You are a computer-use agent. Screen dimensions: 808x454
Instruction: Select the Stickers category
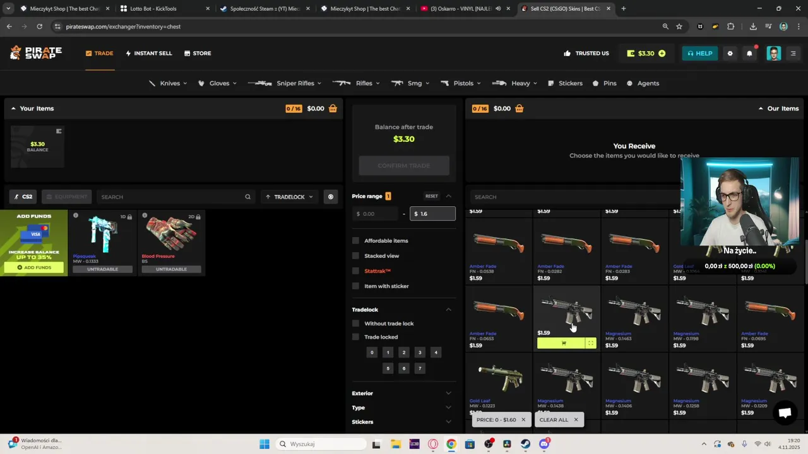565,83
